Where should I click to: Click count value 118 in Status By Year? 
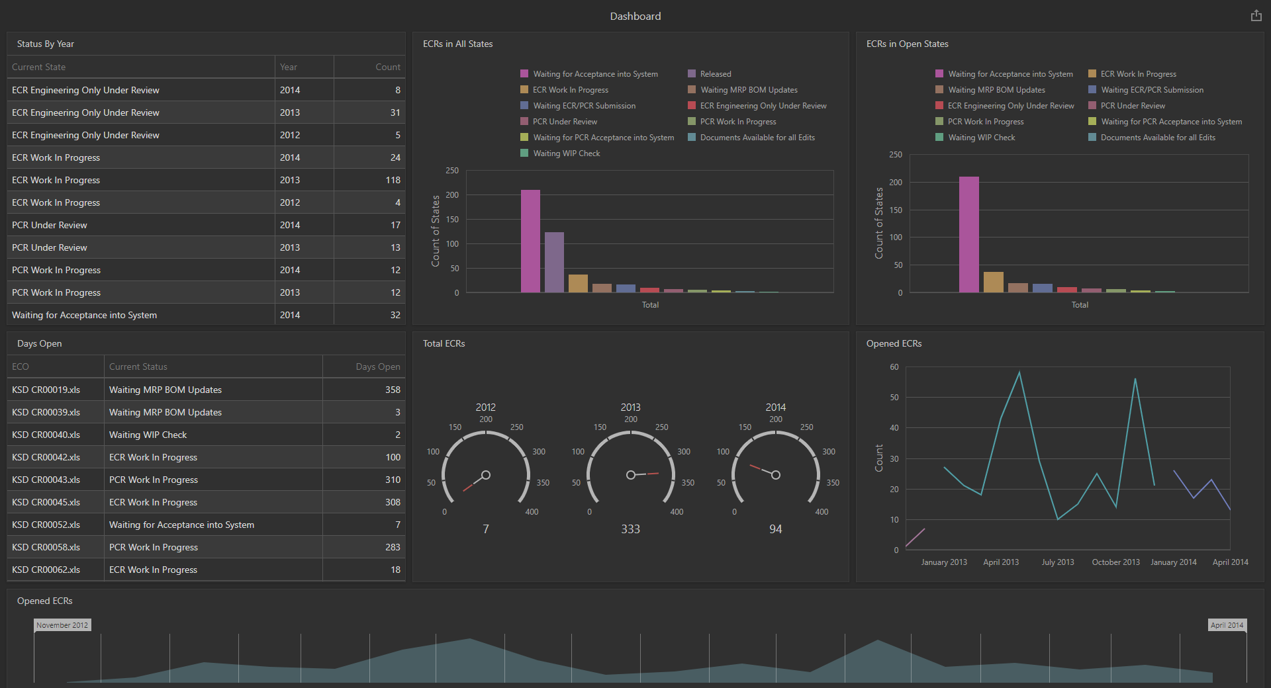393,180
